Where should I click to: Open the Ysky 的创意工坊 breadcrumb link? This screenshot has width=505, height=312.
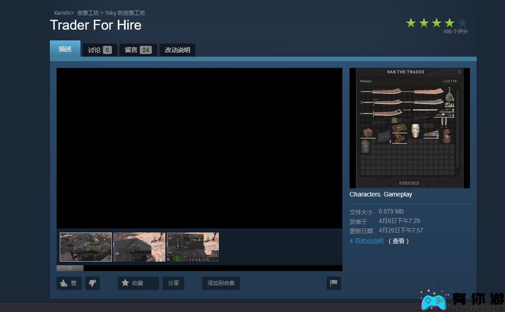(x=125, y=13)
